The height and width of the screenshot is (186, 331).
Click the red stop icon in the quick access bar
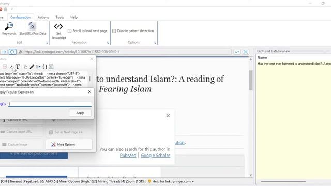click(x=1, y=9)
